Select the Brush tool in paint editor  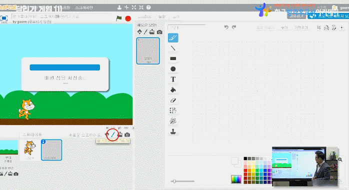173,38
